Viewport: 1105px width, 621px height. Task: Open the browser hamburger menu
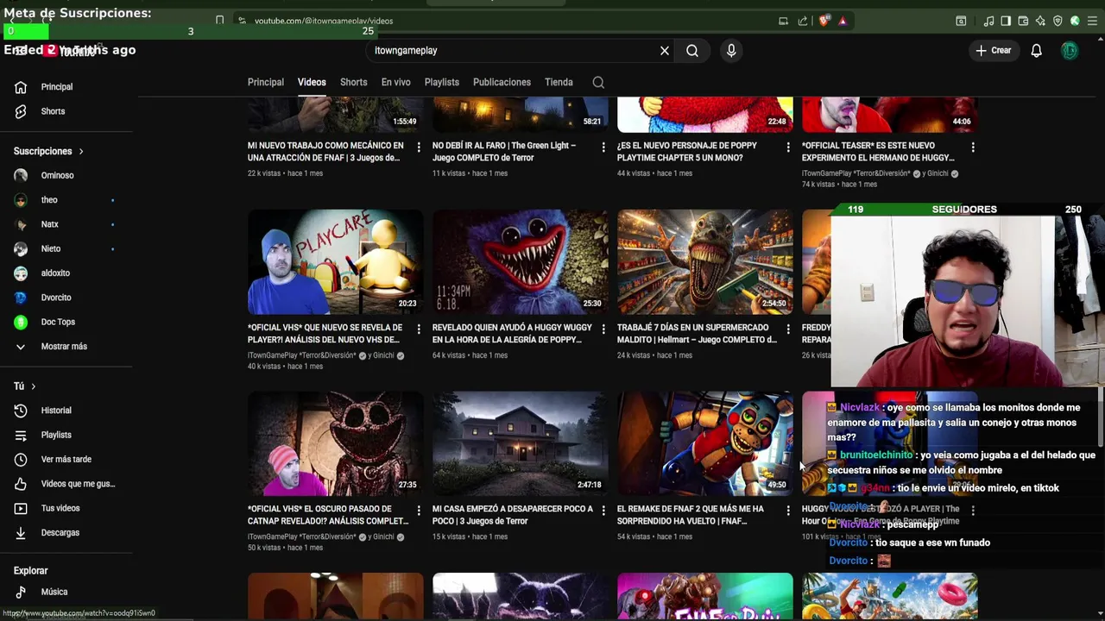1093,21
